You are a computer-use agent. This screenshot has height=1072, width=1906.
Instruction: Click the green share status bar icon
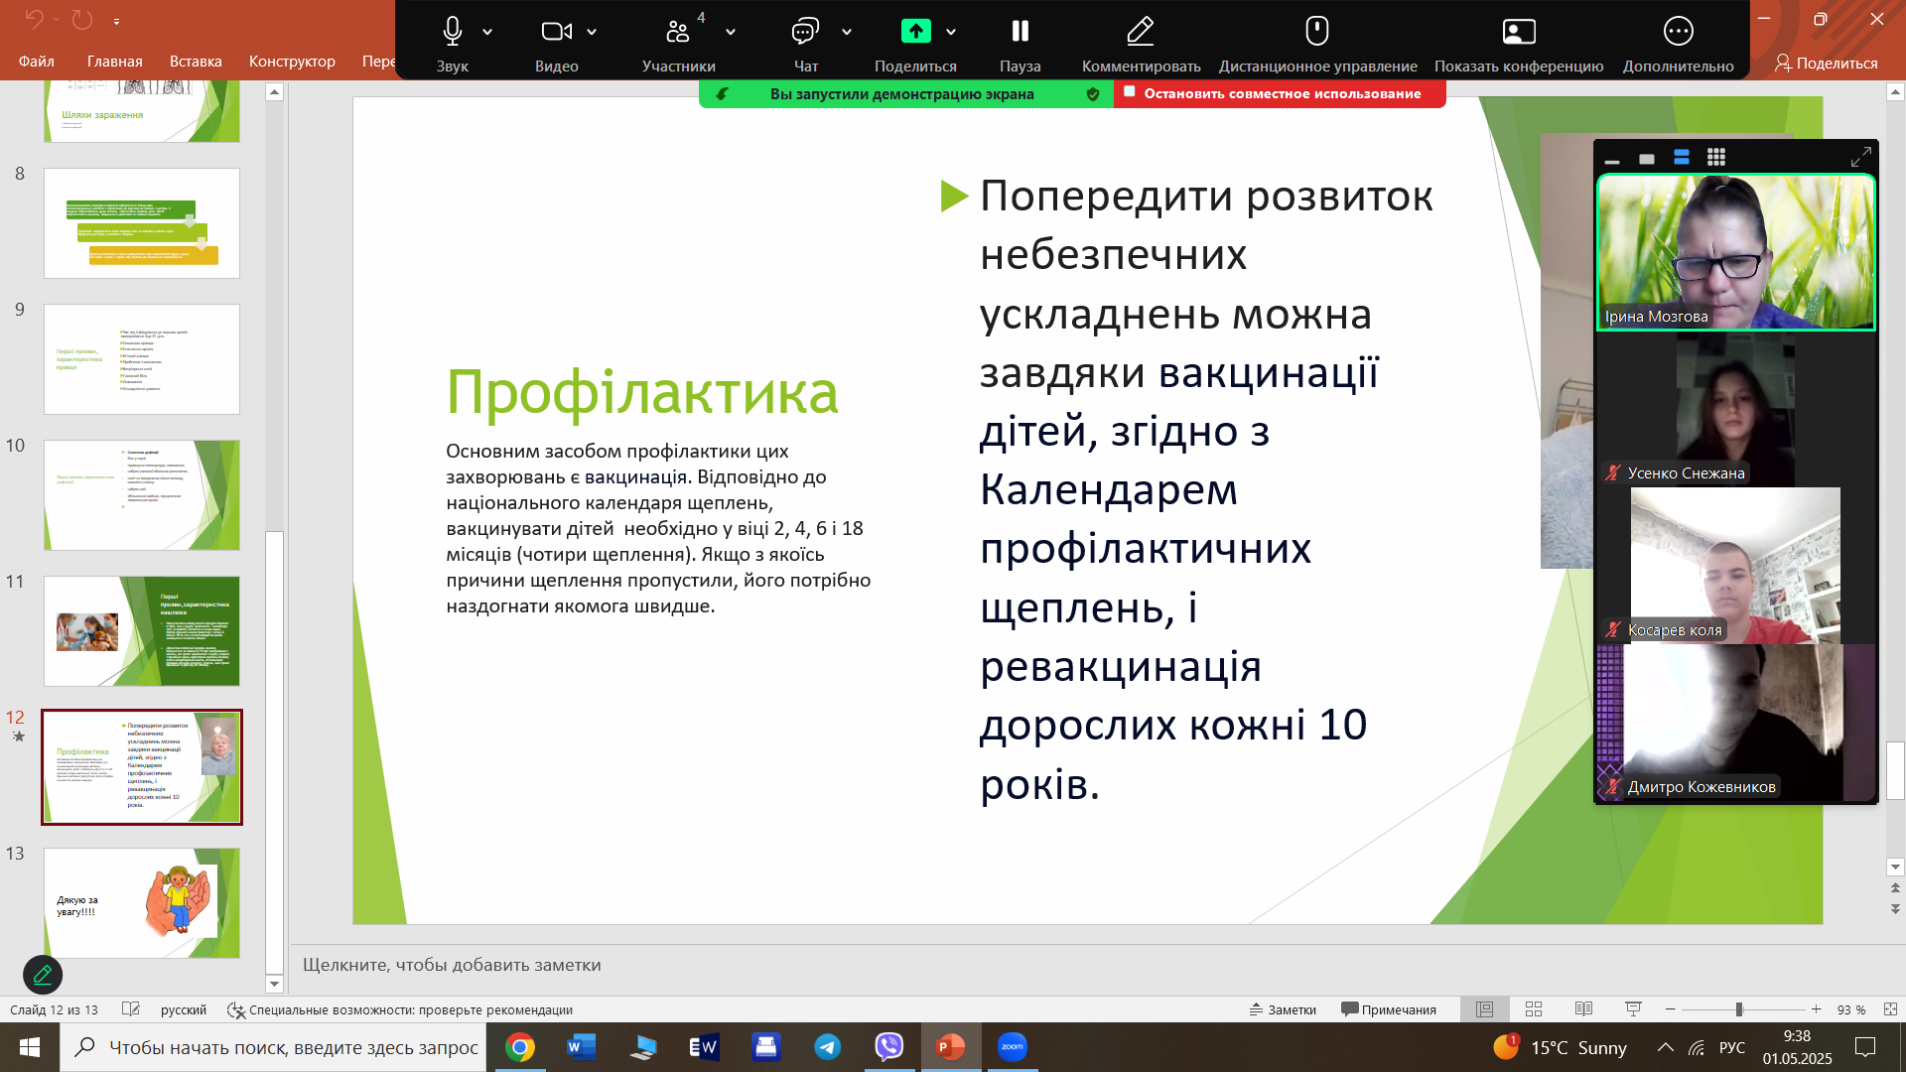point(723,94)
